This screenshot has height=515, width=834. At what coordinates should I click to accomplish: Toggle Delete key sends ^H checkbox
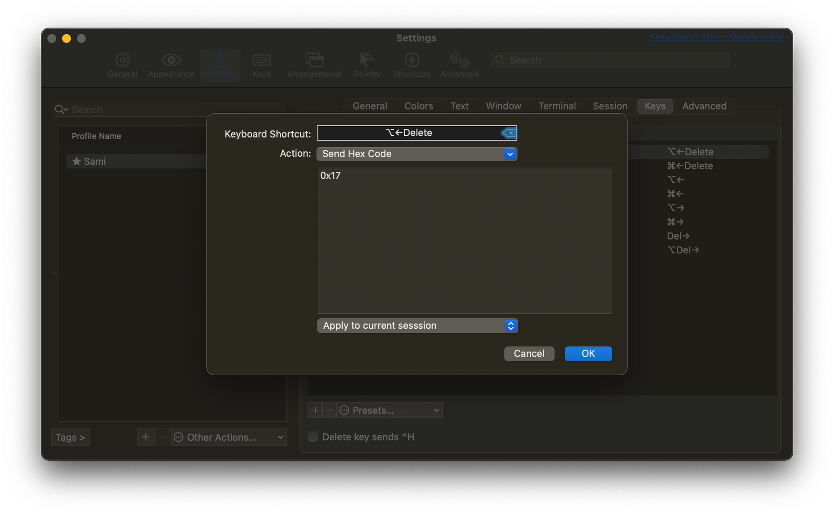[313, 437]
